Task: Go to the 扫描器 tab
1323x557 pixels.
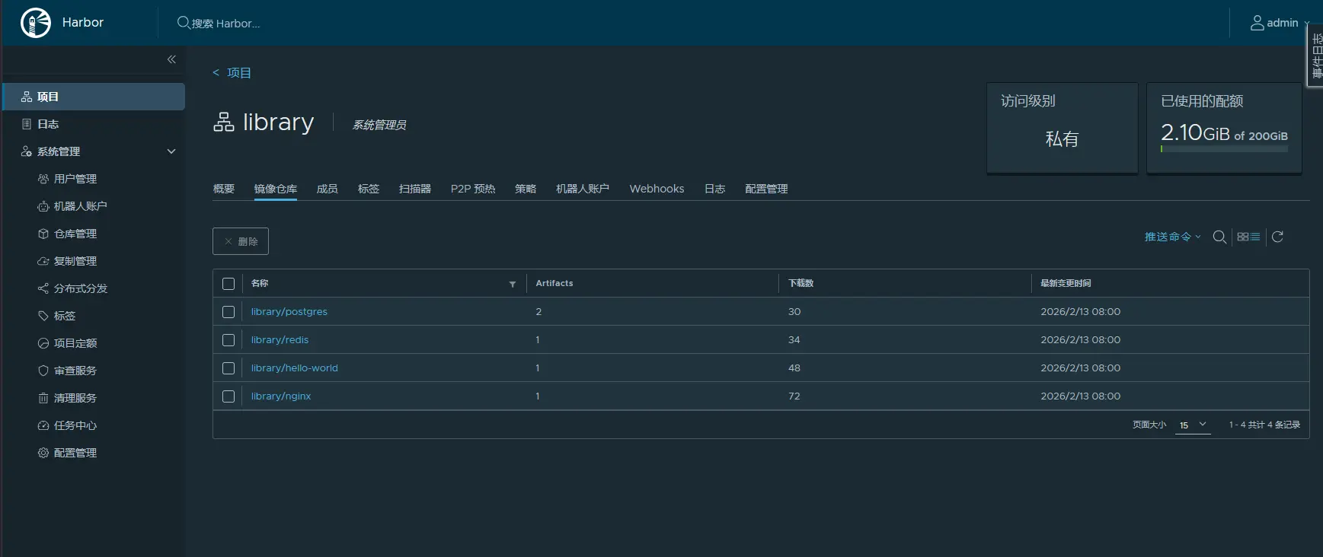Action: click(x=415, y=189)
